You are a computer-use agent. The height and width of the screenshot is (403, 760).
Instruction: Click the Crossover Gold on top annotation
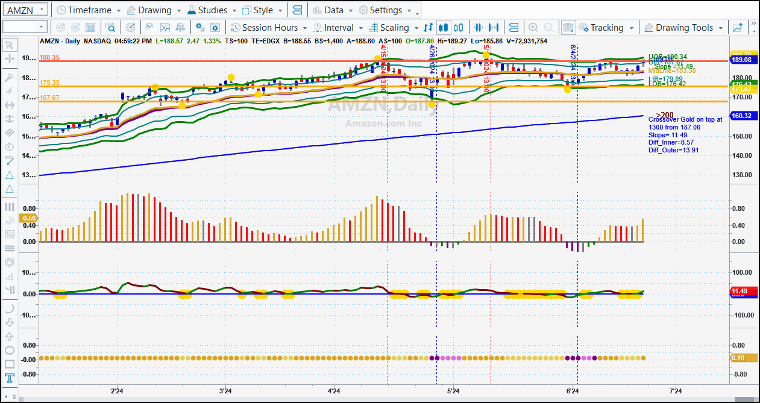coord(685,119)
